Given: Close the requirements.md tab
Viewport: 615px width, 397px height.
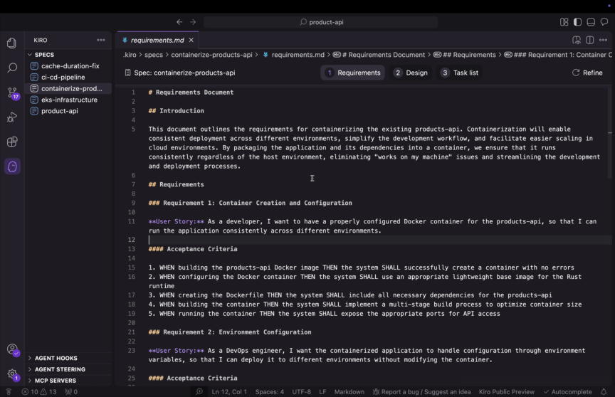Looking at the screenshot, I should pos(191,40).
